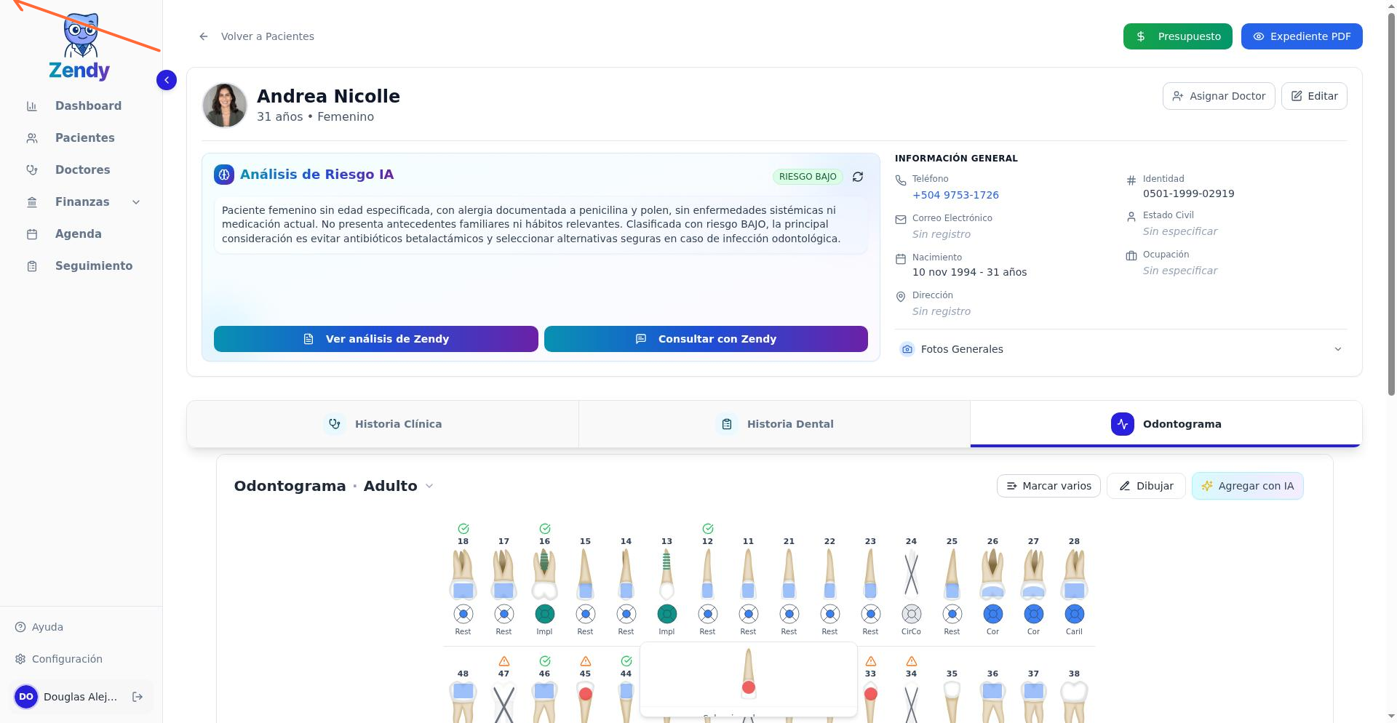This screenshot has width=1397, height=723.
Task: Refresh the AI risk analysis
Action: (858, 177)
